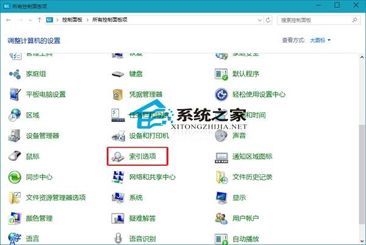The width and height of the screenshot is (366, 245).
Task: Open the 疑难解答 troubleshooting icon
Action: (x=118, y=218)
